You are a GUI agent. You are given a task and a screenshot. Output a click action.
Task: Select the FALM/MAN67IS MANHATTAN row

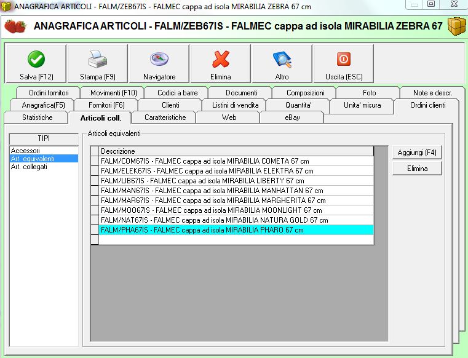pos(236,191)
